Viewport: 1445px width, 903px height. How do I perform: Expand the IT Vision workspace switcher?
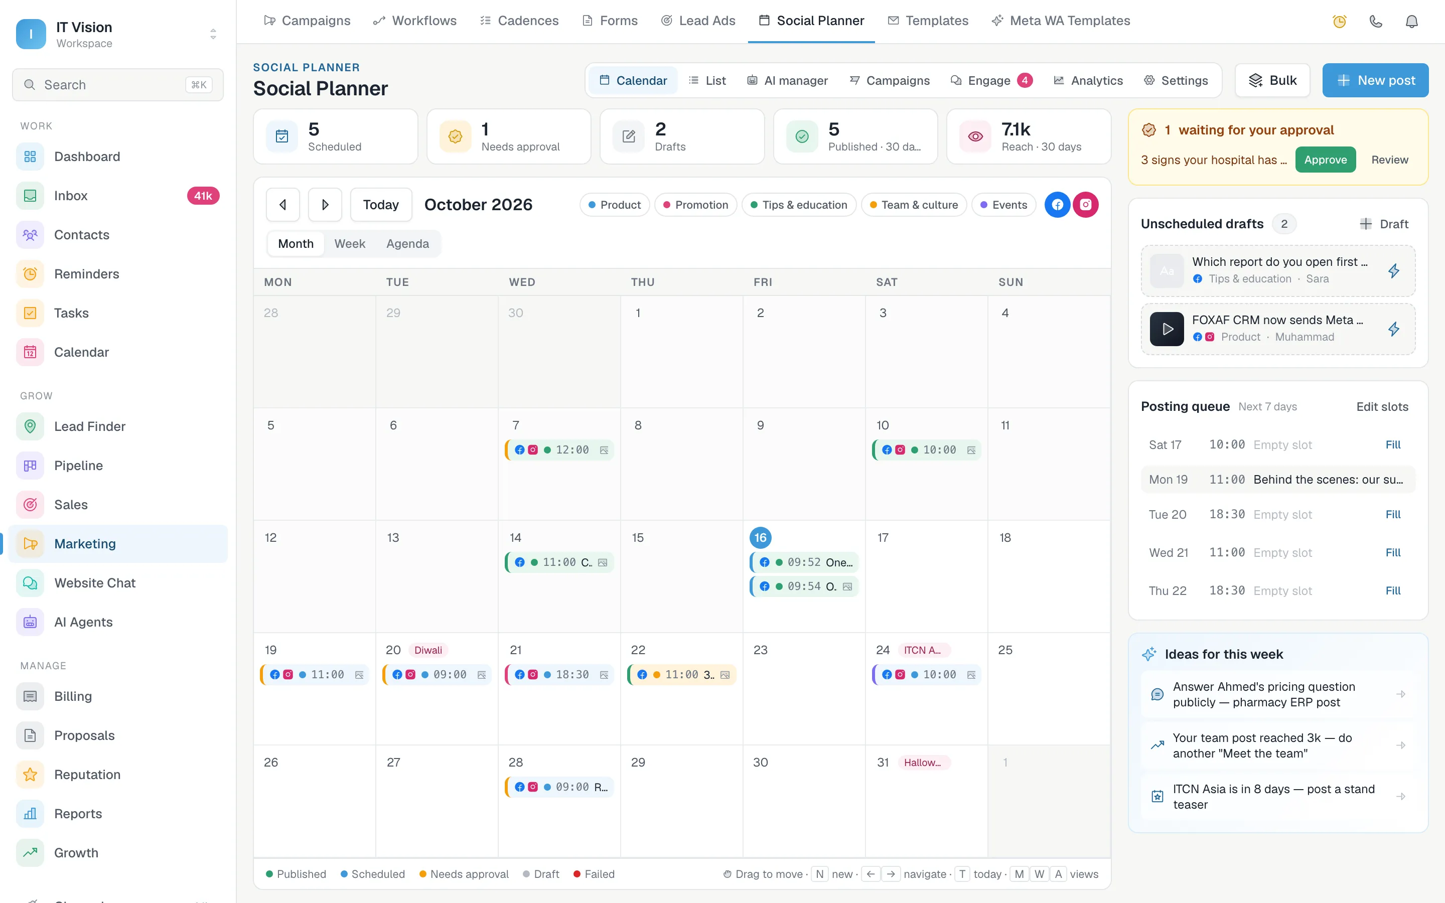118,34
